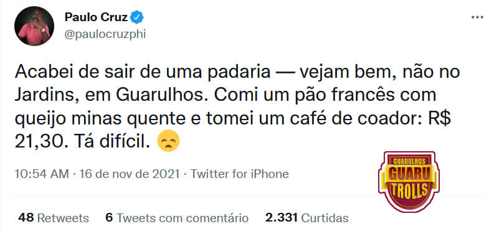Image resolution: width=484 pixels, height=234 pixels.
Task: Select the 10:54 AM timestamp
Action: click(42, 174)
